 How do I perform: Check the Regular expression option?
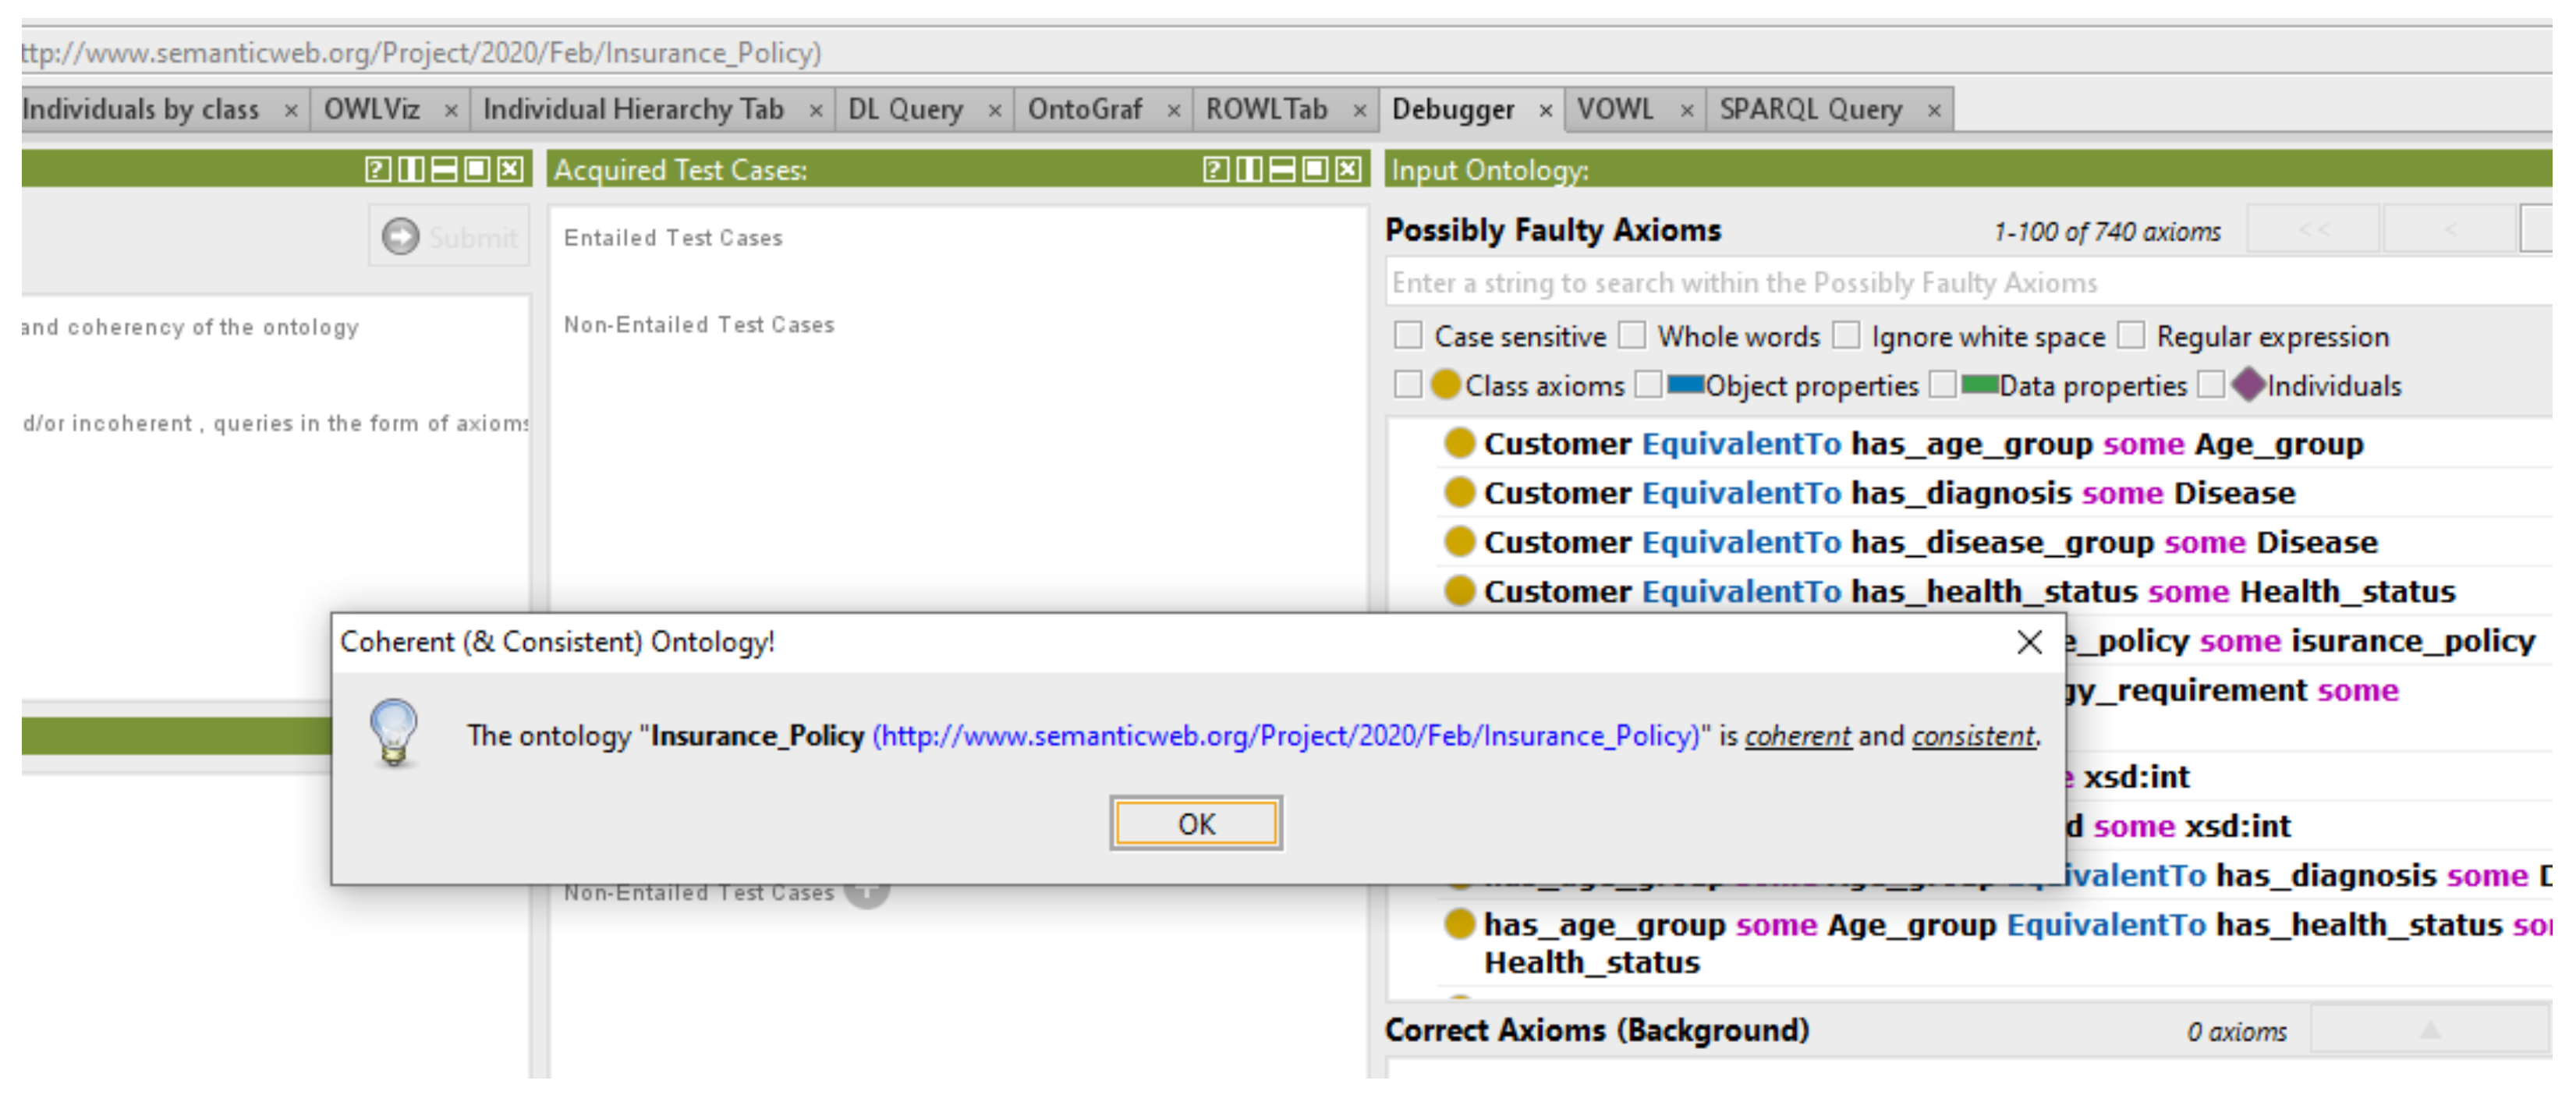[2131, 336]
